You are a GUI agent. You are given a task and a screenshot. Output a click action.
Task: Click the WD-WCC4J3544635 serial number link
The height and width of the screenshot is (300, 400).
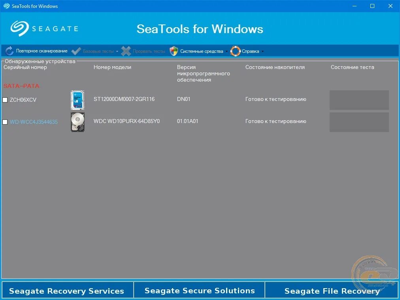(34, 122)
